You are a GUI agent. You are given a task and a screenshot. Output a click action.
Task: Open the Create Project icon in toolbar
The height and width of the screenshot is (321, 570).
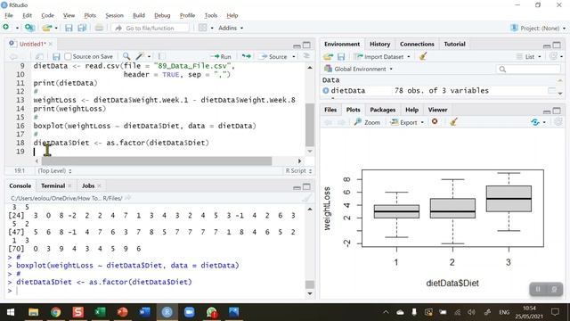tap(29, 28)
